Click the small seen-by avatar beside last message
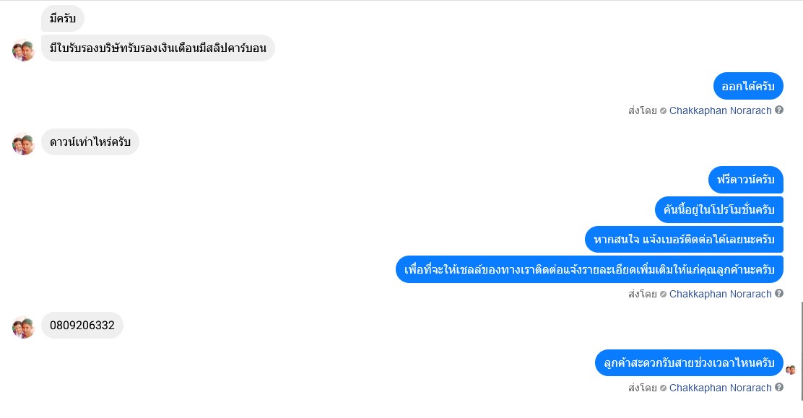The image size is (803, 418). [791, 370]
